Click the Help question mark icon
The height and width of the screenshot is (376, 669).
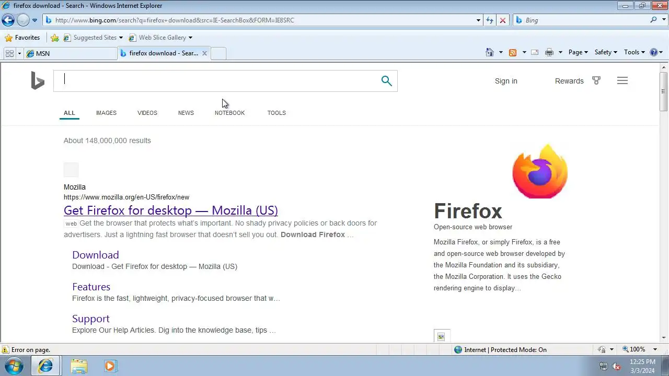[x=653, y=52]
